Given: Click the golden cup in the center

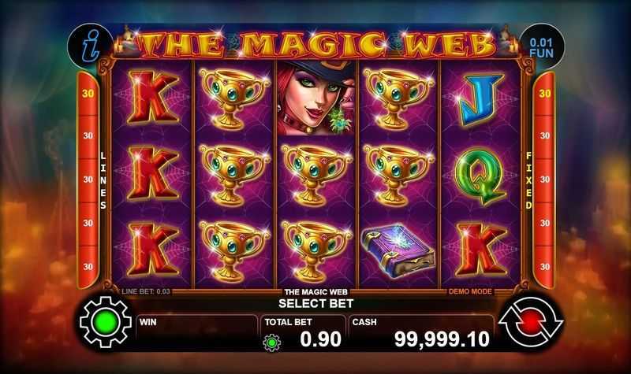Looking at the screenshot, I should pyautogui.click(x=315, y=175).
